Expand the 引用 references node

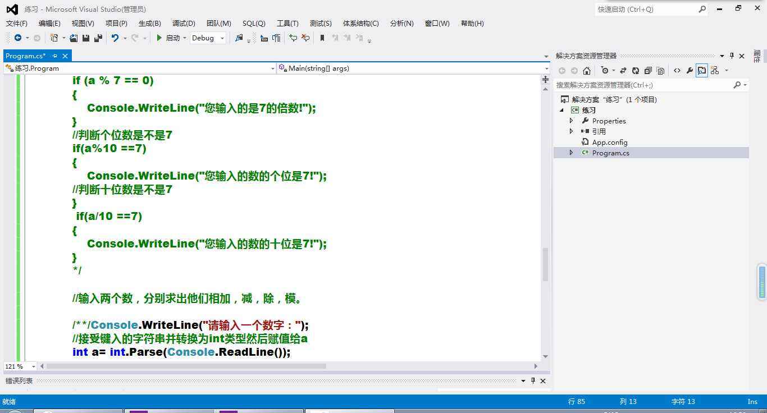[572, 131]
